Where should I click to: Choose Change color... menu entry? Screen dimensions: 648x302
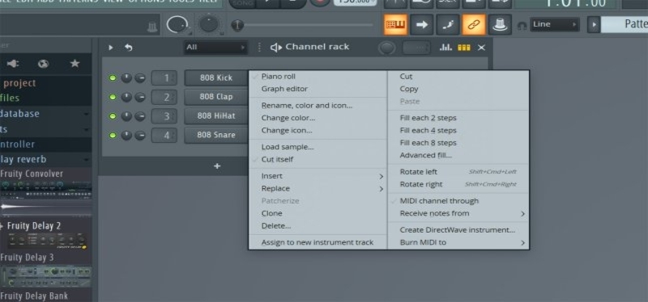[288, 118]
